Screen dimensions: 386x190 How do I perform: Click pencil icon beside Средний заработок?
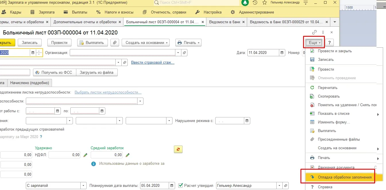click(x=128, y=155)
